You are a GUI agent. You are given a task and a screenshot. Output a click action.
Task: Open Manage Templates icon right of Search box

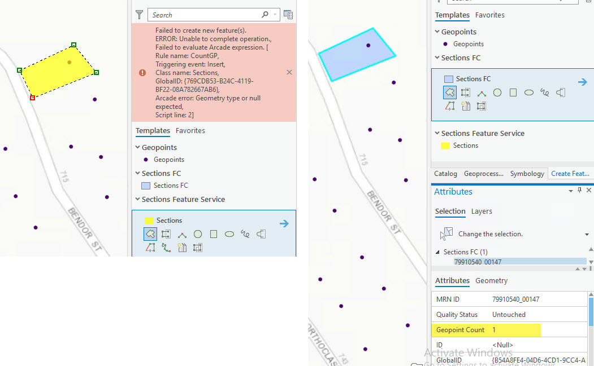pos(288,15)
